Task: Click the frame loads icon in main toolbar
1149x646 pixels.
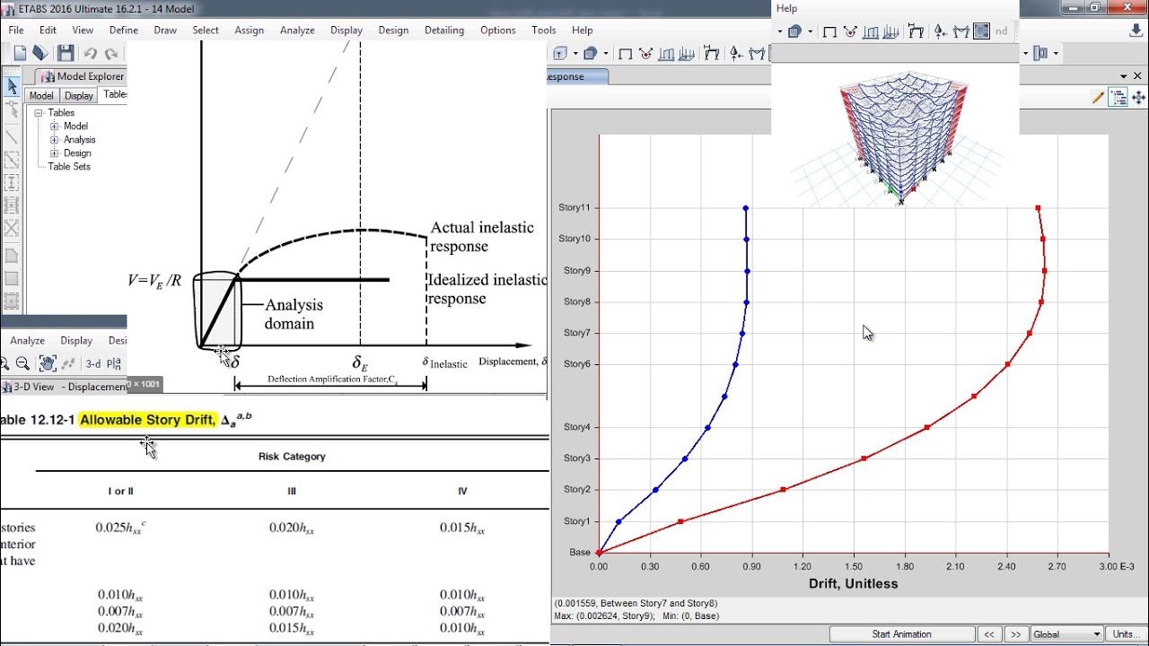Action: pyautogui.click(x=668, y=54)
